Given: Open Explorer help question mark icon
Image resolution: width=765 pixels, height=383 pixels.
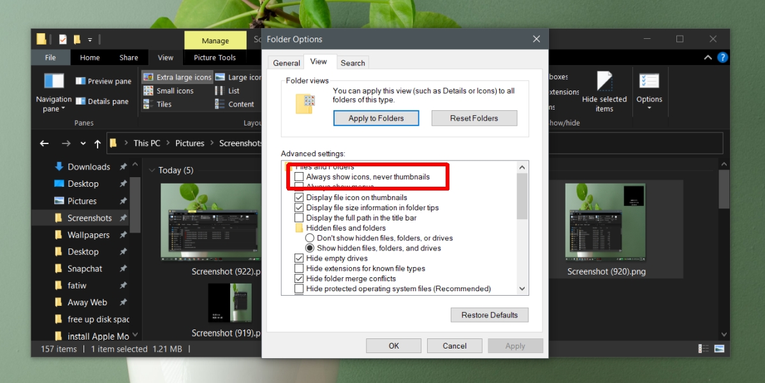Looking at the screenshot, I should click(722, 57).
